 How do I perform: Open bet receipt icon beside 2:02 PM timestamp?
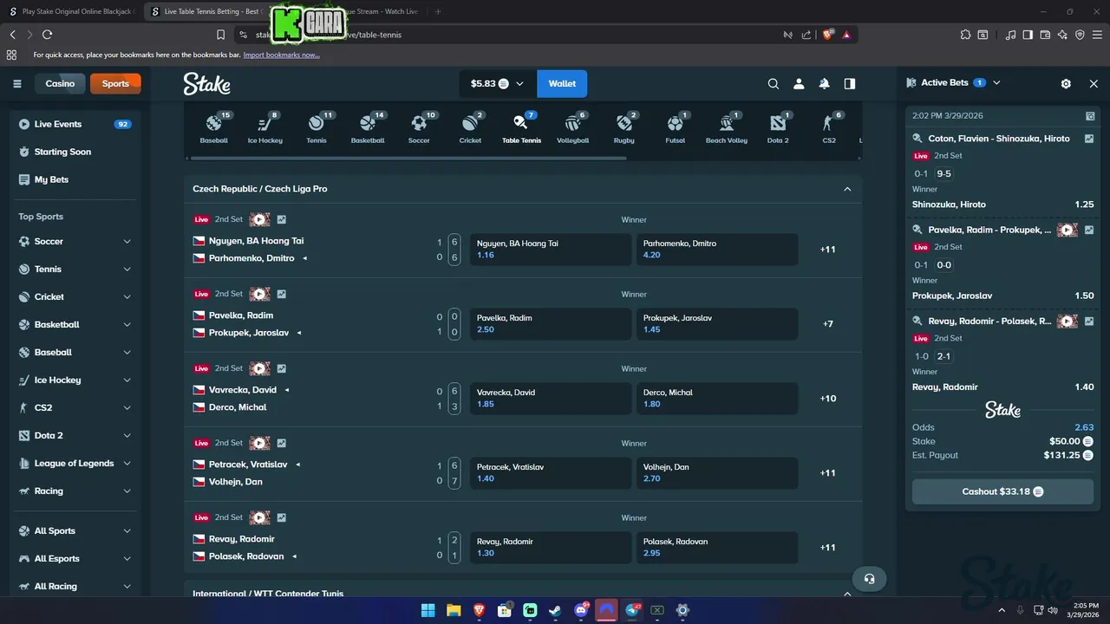(x=1090, y=116)
